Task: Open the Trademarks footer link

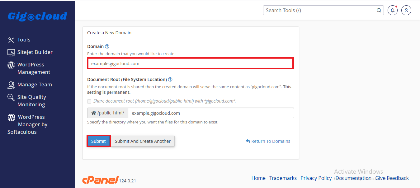Action: click(x=283, y=178)
